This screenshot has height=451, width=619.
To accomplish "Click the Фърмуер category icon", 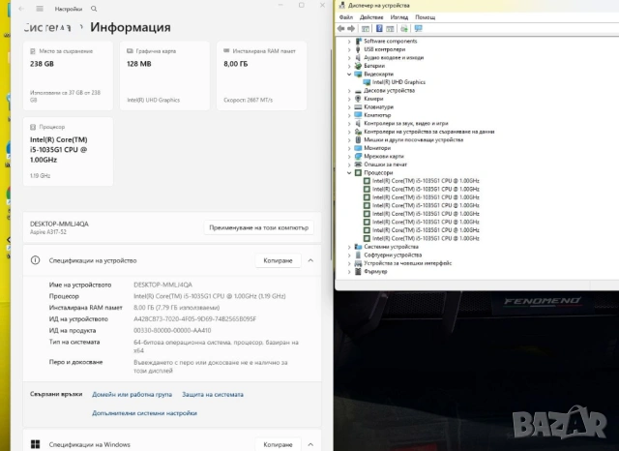I will pyautogui.click(x=358, y=271).
